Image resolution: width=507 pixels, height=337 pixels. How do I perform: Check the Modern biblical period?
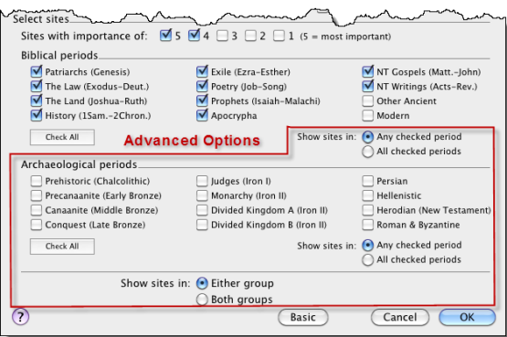tap(367, 115)
